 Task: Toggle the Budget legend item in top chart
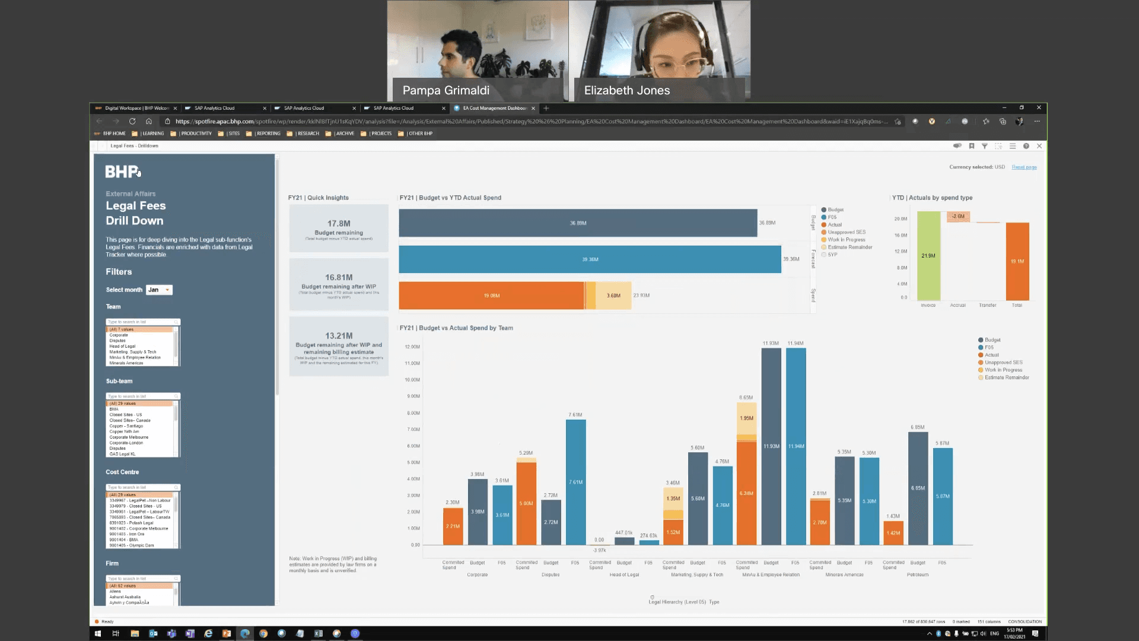[835, 210]
